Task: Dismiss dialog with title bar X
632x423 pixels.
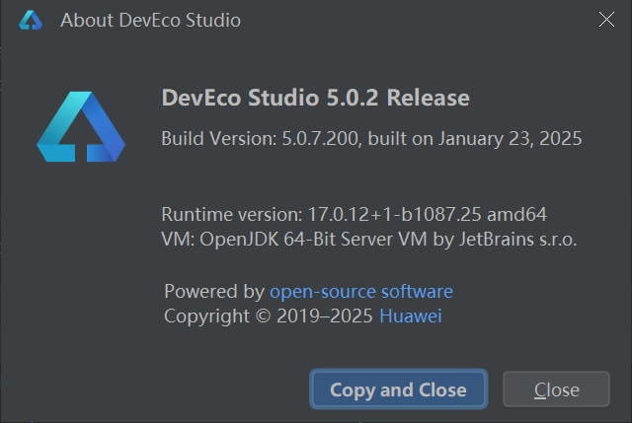Action: [606, 20]
